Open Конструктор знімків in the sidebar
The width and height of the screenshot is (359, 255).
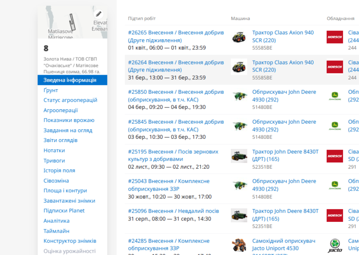(x=70, y=241)
